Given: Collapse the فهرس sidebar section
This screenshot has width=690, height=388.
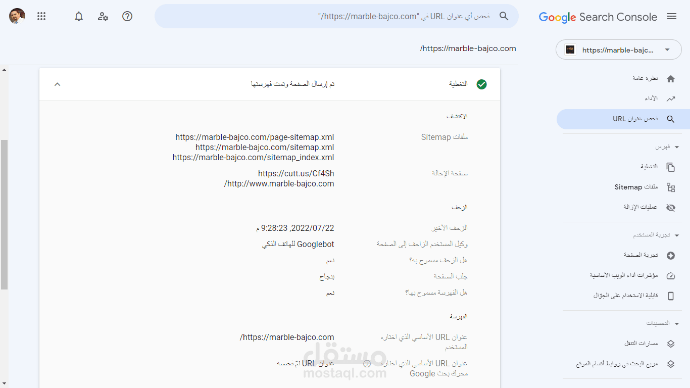Looking at the screenshot, I should [677, 147].
